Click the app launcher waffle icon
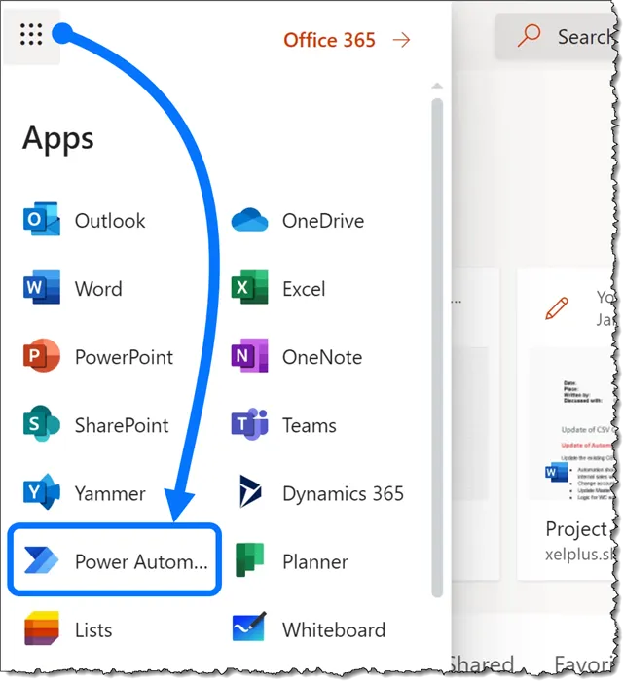The height and width of the screenshot is (681, 623). (31, 36)
